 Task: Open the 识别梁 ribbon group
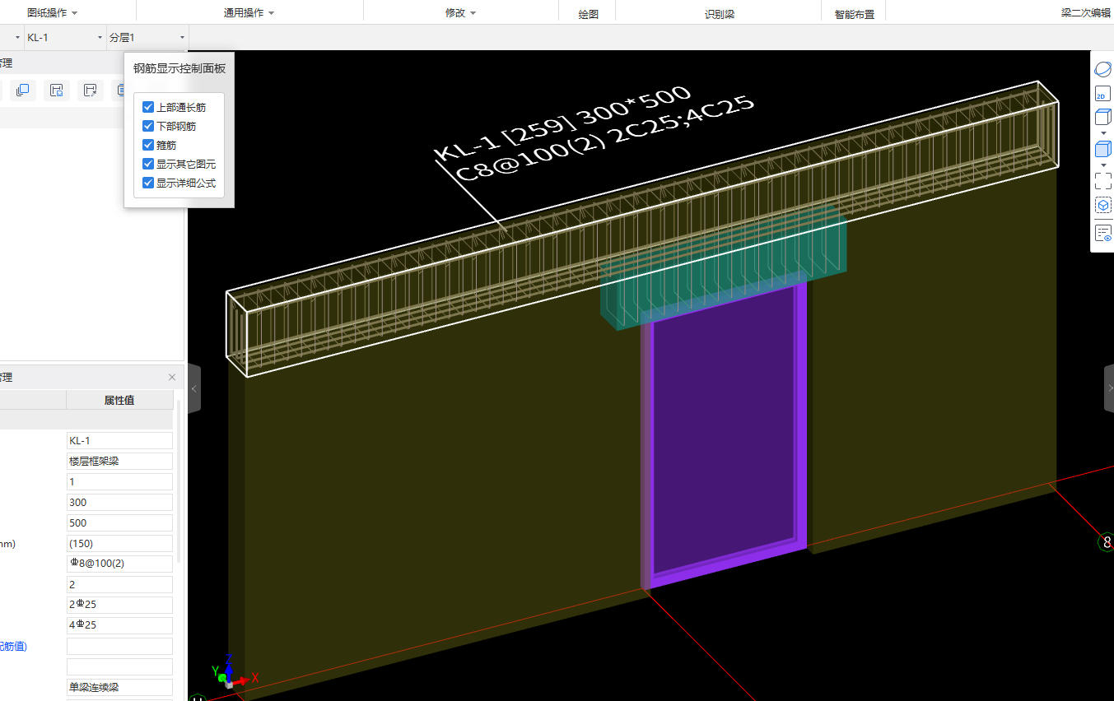[x=720, y=14]
